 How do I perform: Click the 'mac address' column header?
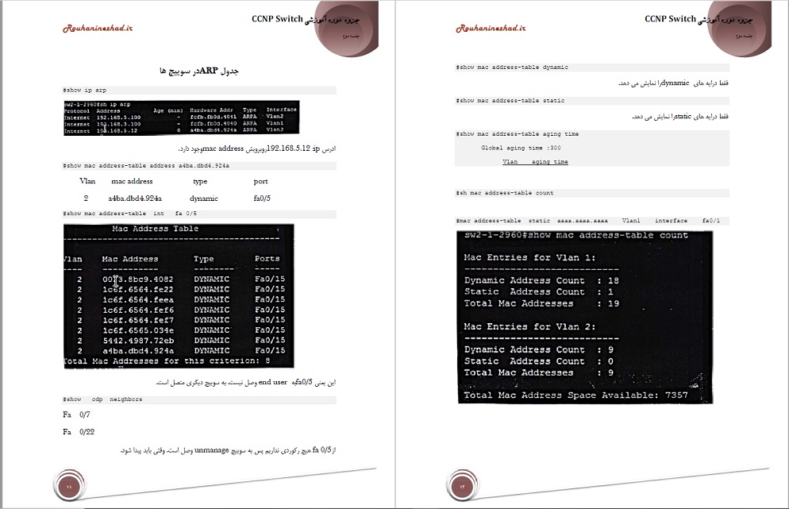point(132,181)
